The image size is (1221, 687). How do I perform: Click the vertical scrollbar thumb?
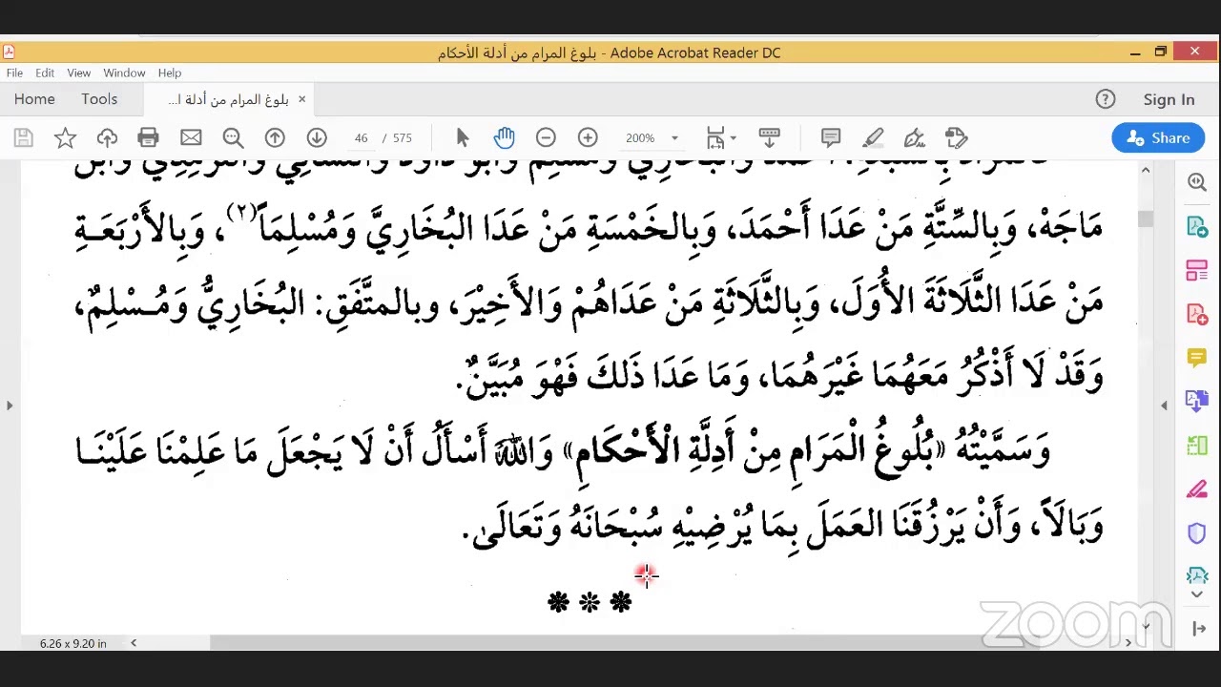(x=1146, y=219)
